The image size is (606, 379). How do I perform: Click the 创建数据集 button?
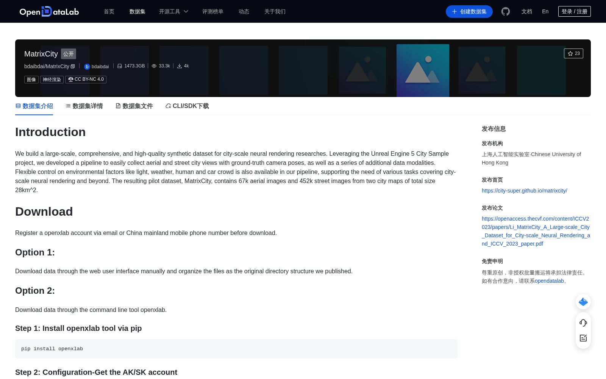pyautogui.click(x=469, y=11)
